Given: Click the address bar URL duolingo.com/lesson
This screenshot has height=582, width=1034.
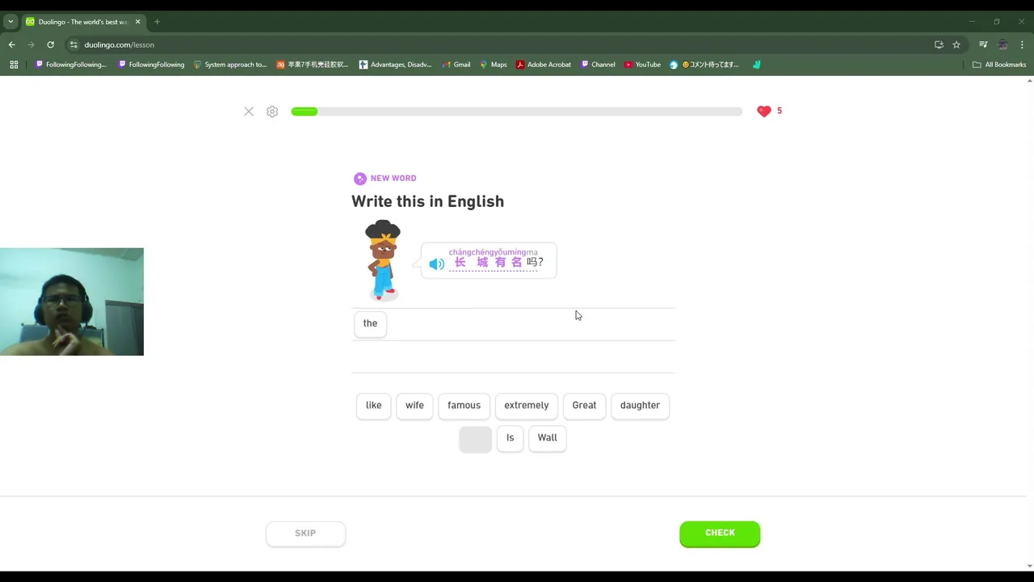Looking at the screenshot, I should pos(119,44).
